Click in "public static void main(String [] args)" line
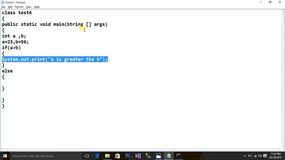 tap(54, 24)
